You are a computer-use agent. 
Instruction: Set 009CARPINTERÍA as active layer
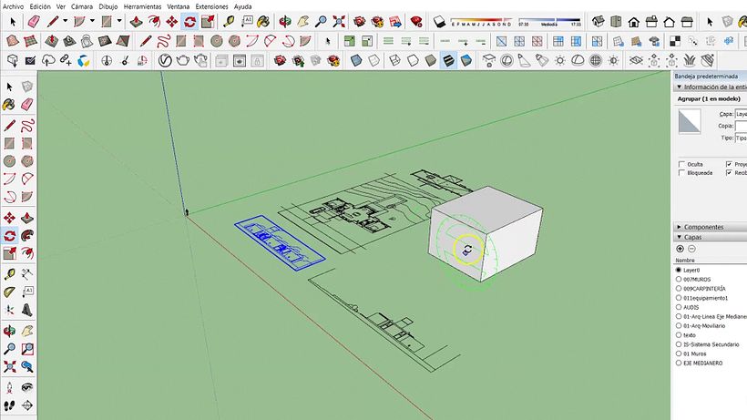[679, 289]
